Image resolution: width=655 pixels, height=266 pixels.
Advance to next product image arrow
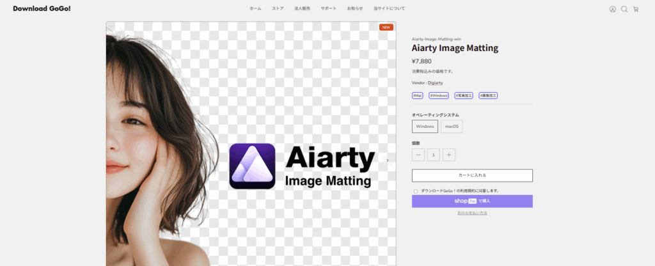pyautogui.click(x=387, y=160)
